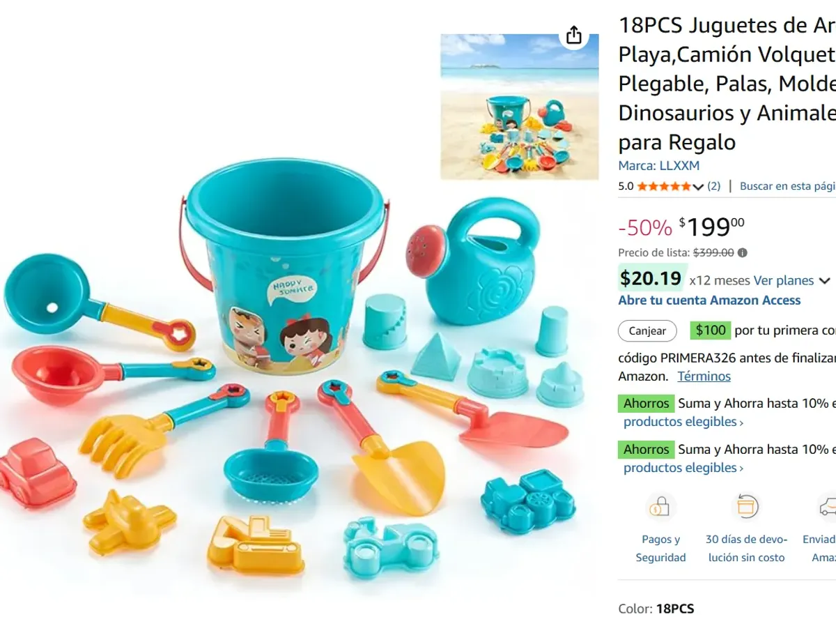This screenshot has width=836, height=617.
Task: Click the Canjear coupon button
Action: click(647, 331)
